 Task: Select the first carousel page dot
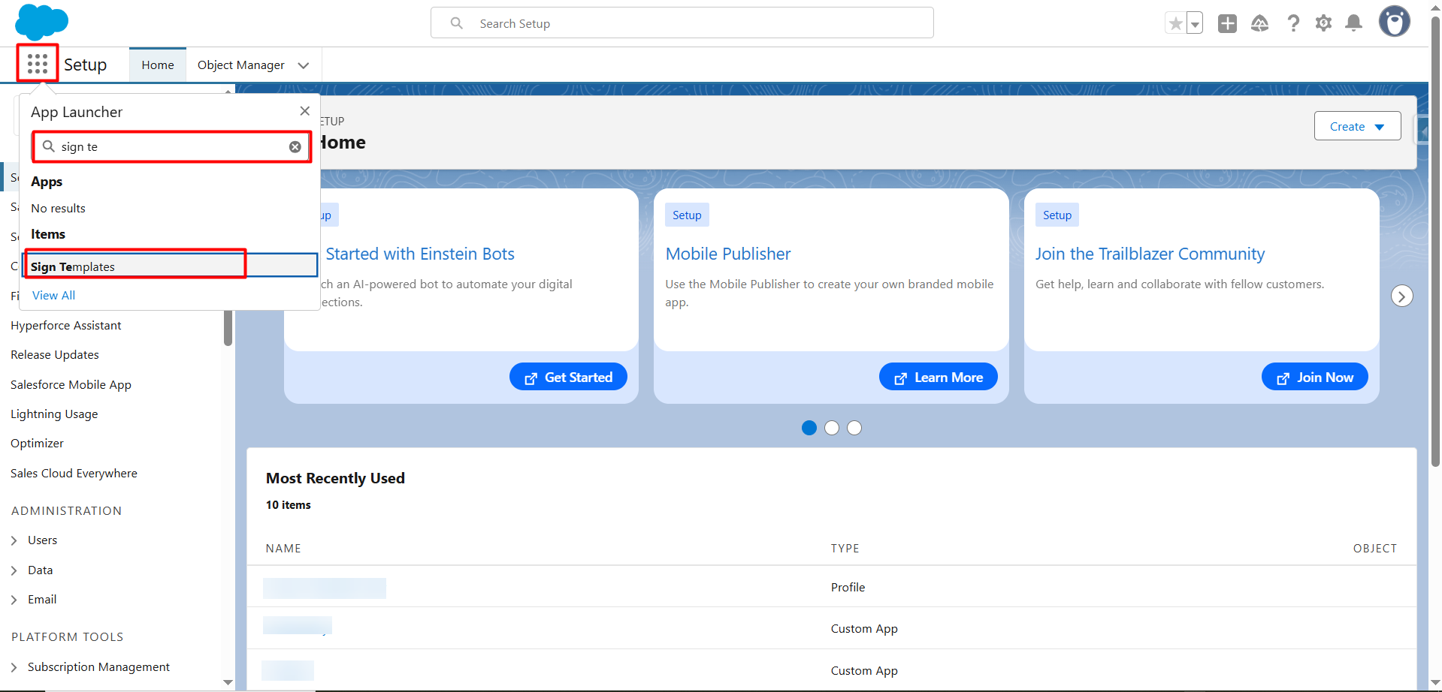(x=809, y=428)
